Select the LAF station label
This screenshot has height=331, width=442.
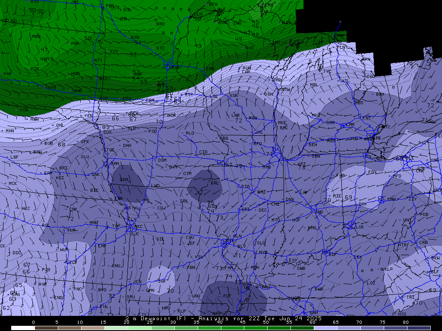pos(304,193)
